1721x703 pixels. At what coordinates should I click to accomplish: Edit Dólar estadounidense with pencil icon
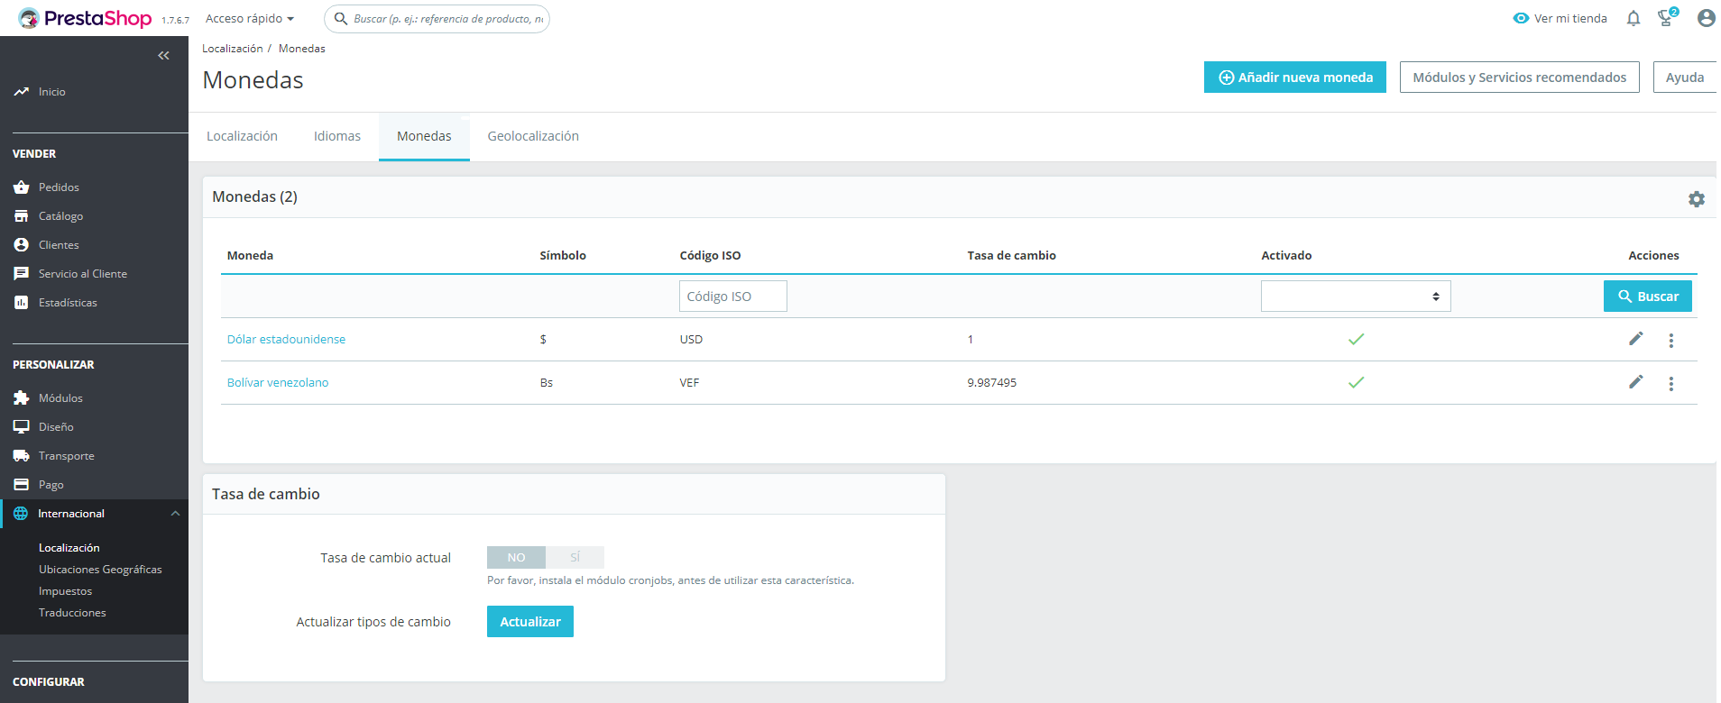[x=1635, y=339]
